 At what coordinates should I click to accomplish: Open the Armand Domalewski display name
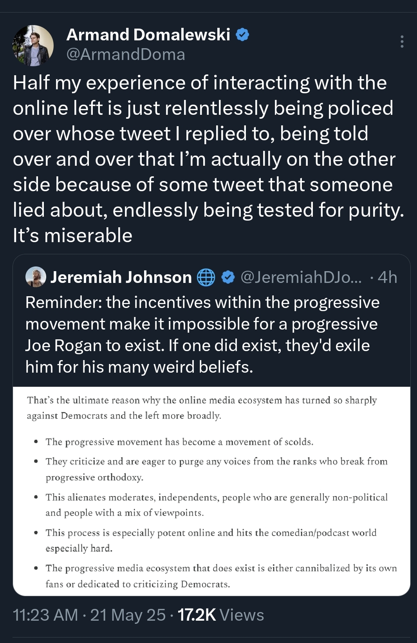pyautogui.click(x=148, y=35)
